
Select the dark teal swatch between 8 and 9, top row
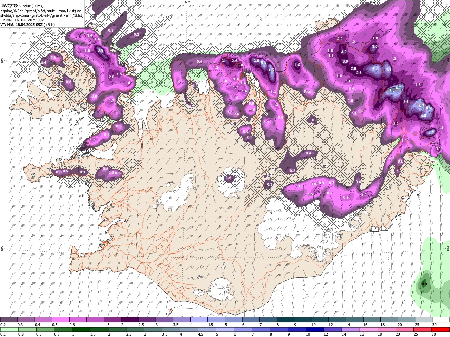tap(285, 320)
